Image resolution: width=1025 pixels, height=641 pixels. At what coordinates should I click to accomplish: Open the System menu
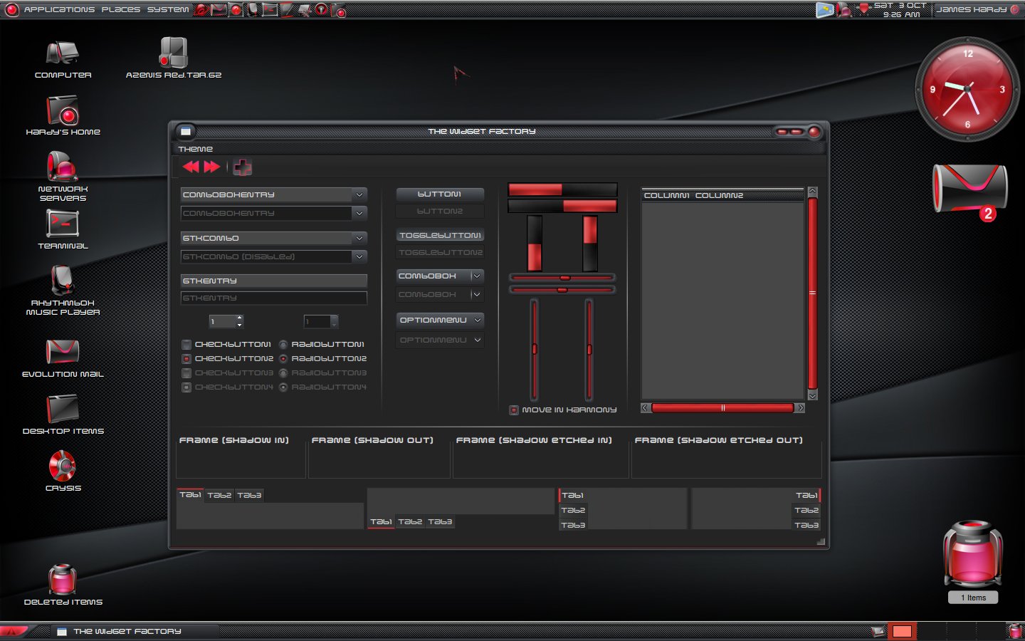(x=168, y=10)
